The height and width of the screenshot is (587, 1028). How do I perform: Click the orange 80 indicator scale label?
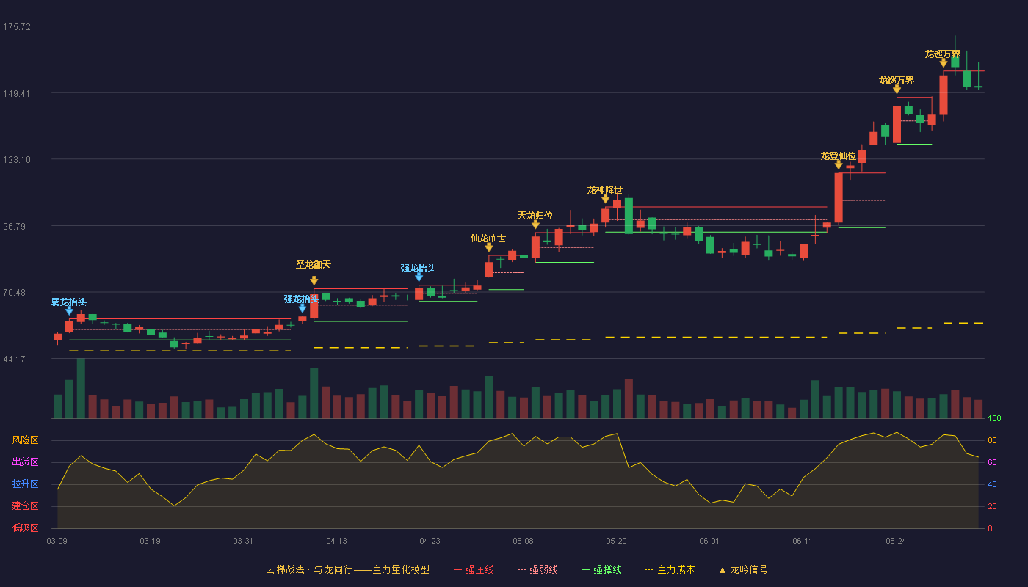pyautogui.click(x=992, y=440)
